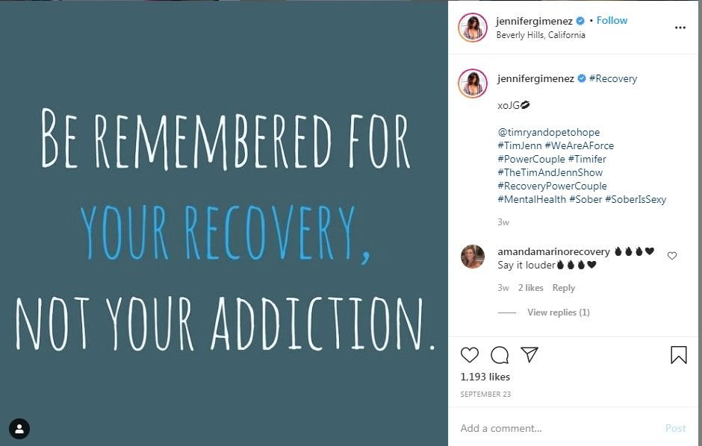This screenshot has width=702, height=446.
Task: Reply to amandamarinorecovery's comment
Action: (x=563, y=288)
